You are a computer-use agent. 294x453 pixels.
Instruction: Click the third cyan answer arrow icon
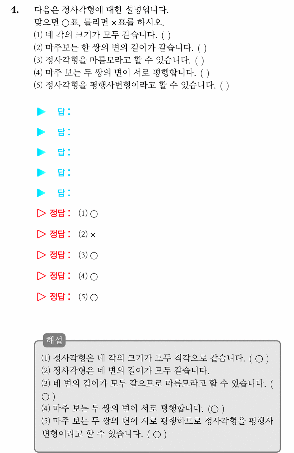click(41, 152)
